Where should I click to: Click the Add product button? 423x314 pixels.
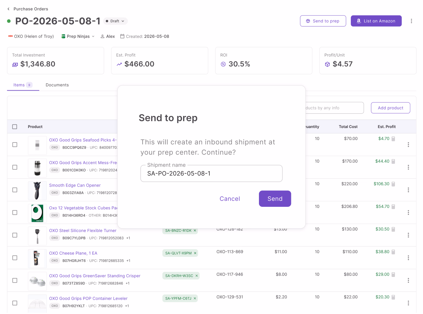(x=390, y=108)
